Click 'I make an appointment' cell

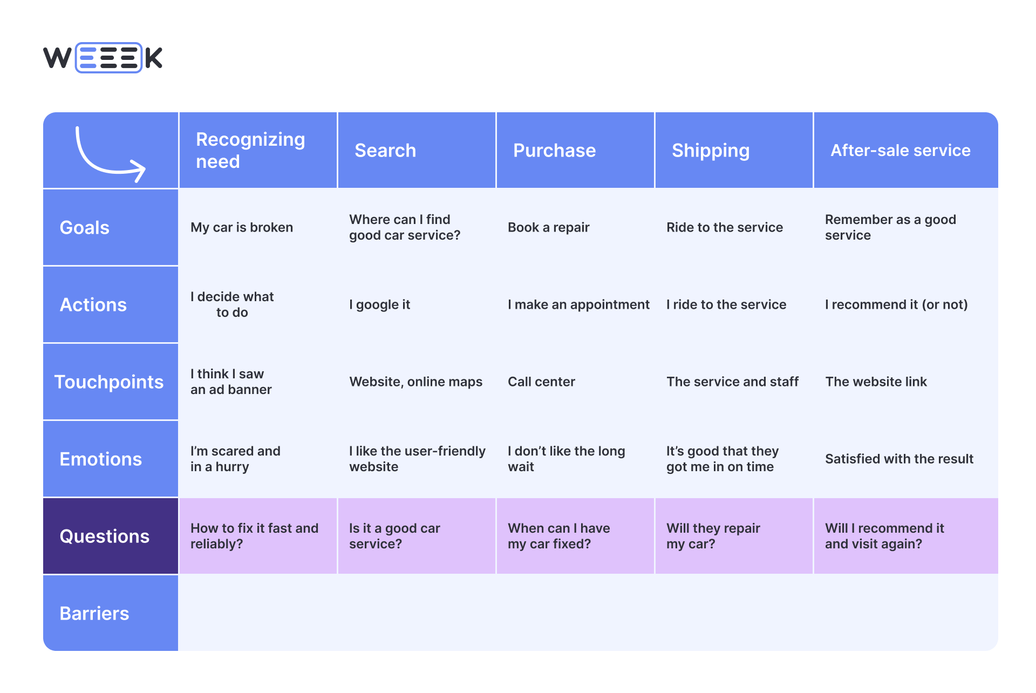click(578, 304)
